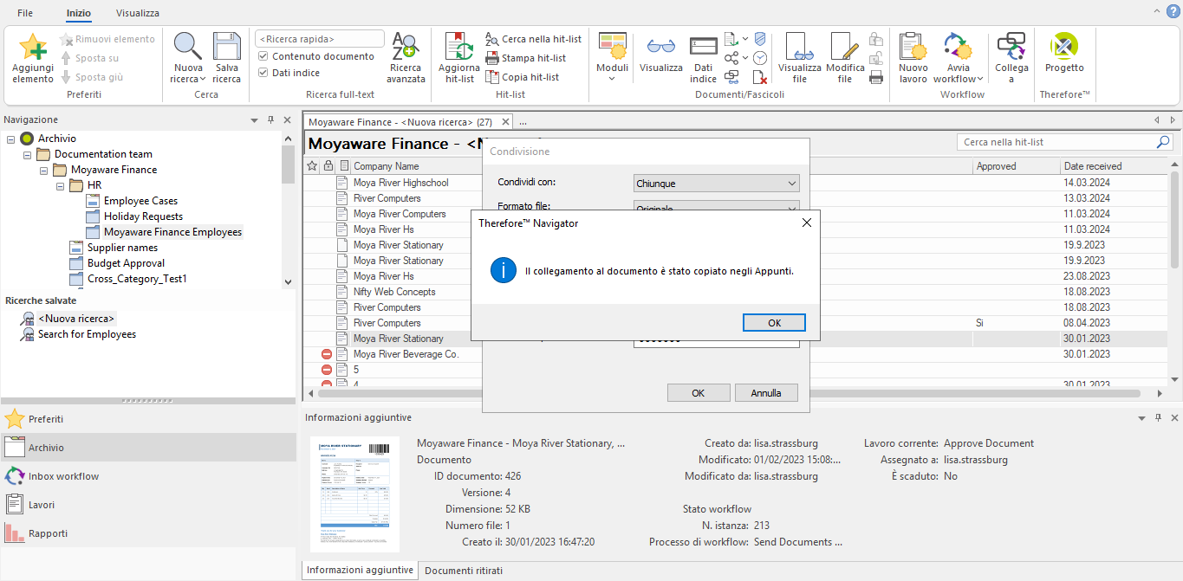Click the Progetto Therefore icon
This screenshot has height=581, width=1183.
pyautogui.click(x=1063, y=47)
